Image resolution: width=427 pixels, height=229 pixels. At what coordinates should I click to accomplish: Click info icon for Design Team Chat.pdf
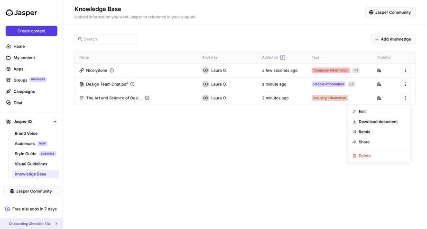[x=132, y=84]
